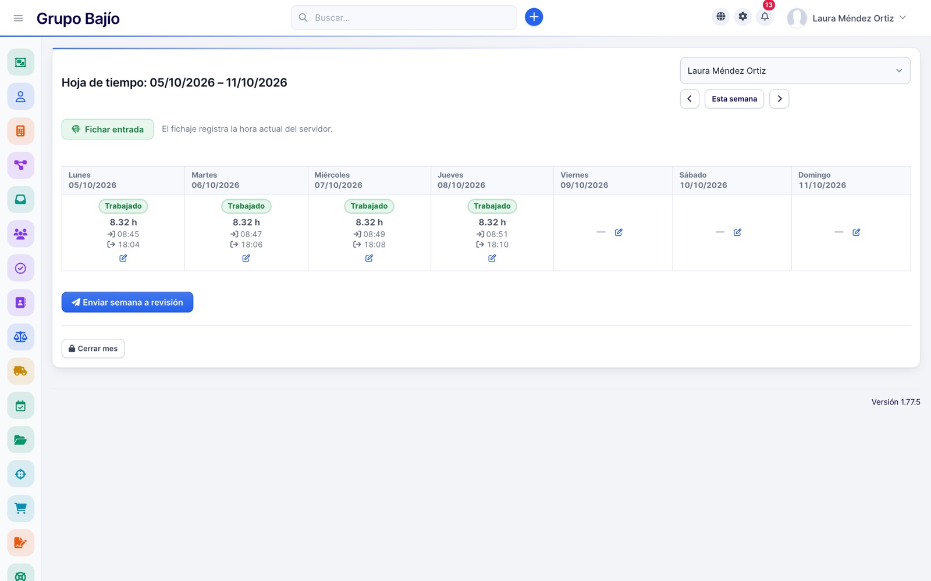Screen dimensions: 931x581
Task: Go to the previous week
Action: tap(690, 99)
